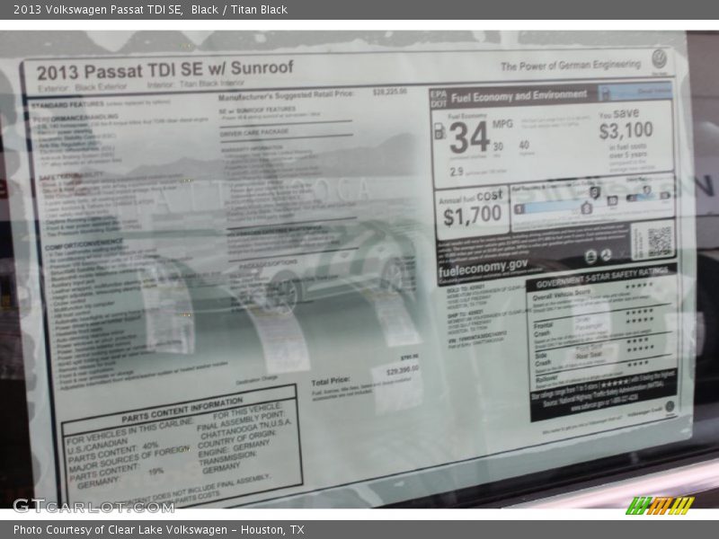
Task: Select the 'PARTS CONTENT INFORMATION' title
Action: pyautogui.click(x=182, y=410)
